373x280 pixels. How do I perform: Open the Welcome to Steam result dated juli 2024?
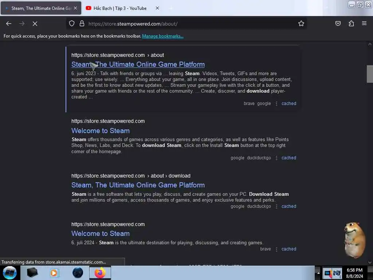point(101,234)
